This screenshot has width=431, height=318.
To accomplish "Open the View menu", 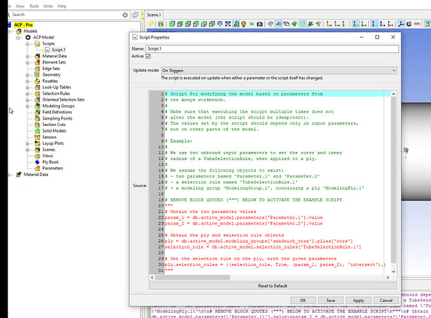I will tap(20, 6).
